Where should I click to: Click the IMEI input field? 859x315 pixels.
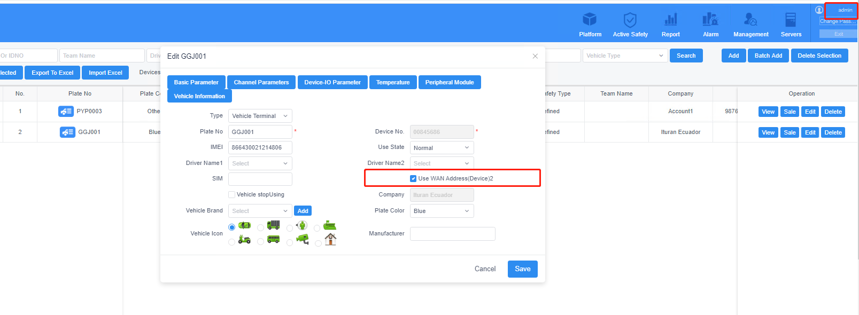click(260, 147)
